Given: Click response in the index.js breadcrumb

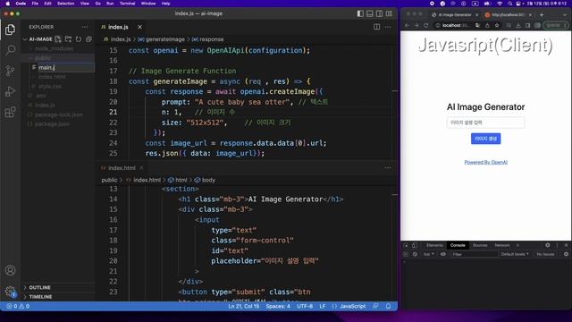Looking at the screenshot, I should (212, 39).
